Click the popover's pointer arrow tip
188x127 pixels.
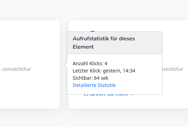click(x=65, y=65)
